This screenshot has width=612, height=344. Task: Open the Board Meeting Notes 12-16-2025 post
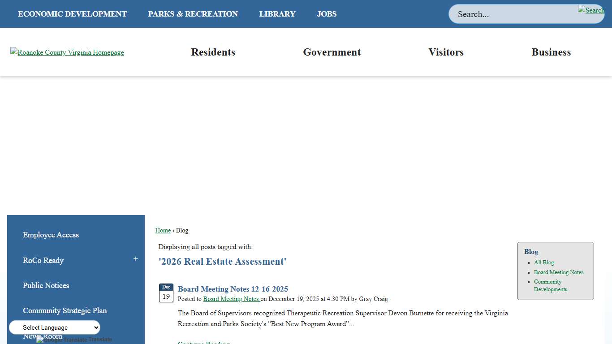pyautogui.click(x=233, y=289)
